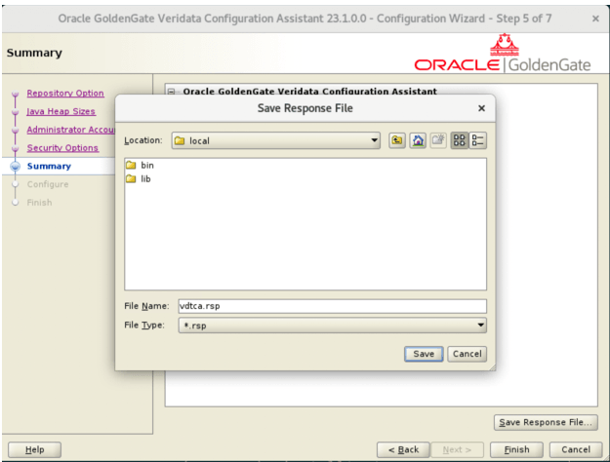Viewport: 610px width, 462px height.
Task: Cancel the Configuration Wizard
Action: [576, 449]
